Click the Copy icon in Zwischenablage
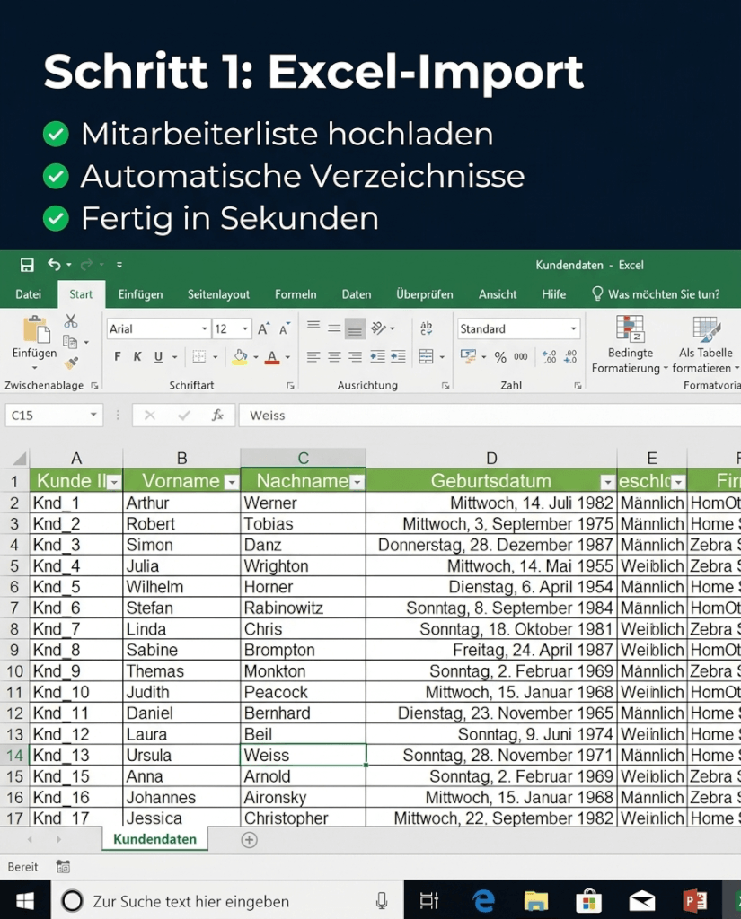 tap(70, 342)
